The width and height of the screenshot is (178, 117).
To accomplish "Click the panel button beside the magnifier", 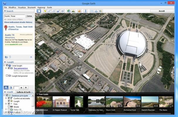I will pos(11,87).
